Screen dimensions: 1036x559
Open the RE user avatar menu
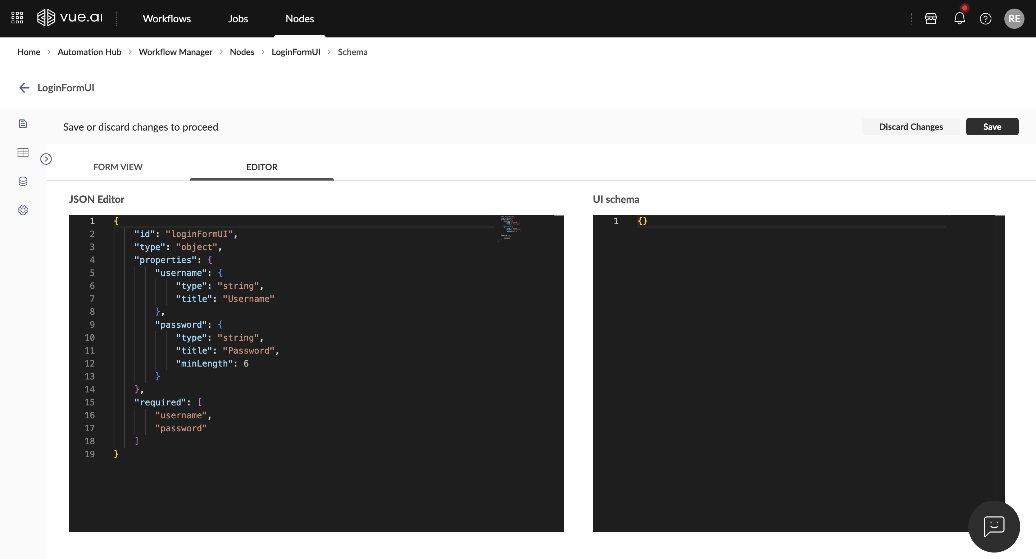tap(1013, 18)
